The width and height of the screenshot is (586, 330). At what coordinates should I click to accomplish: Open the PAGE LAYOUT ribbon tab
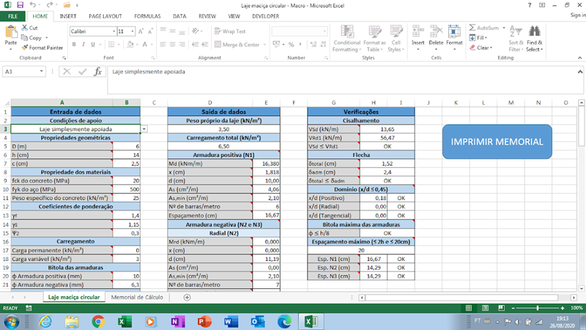click(x=105, y=15)
